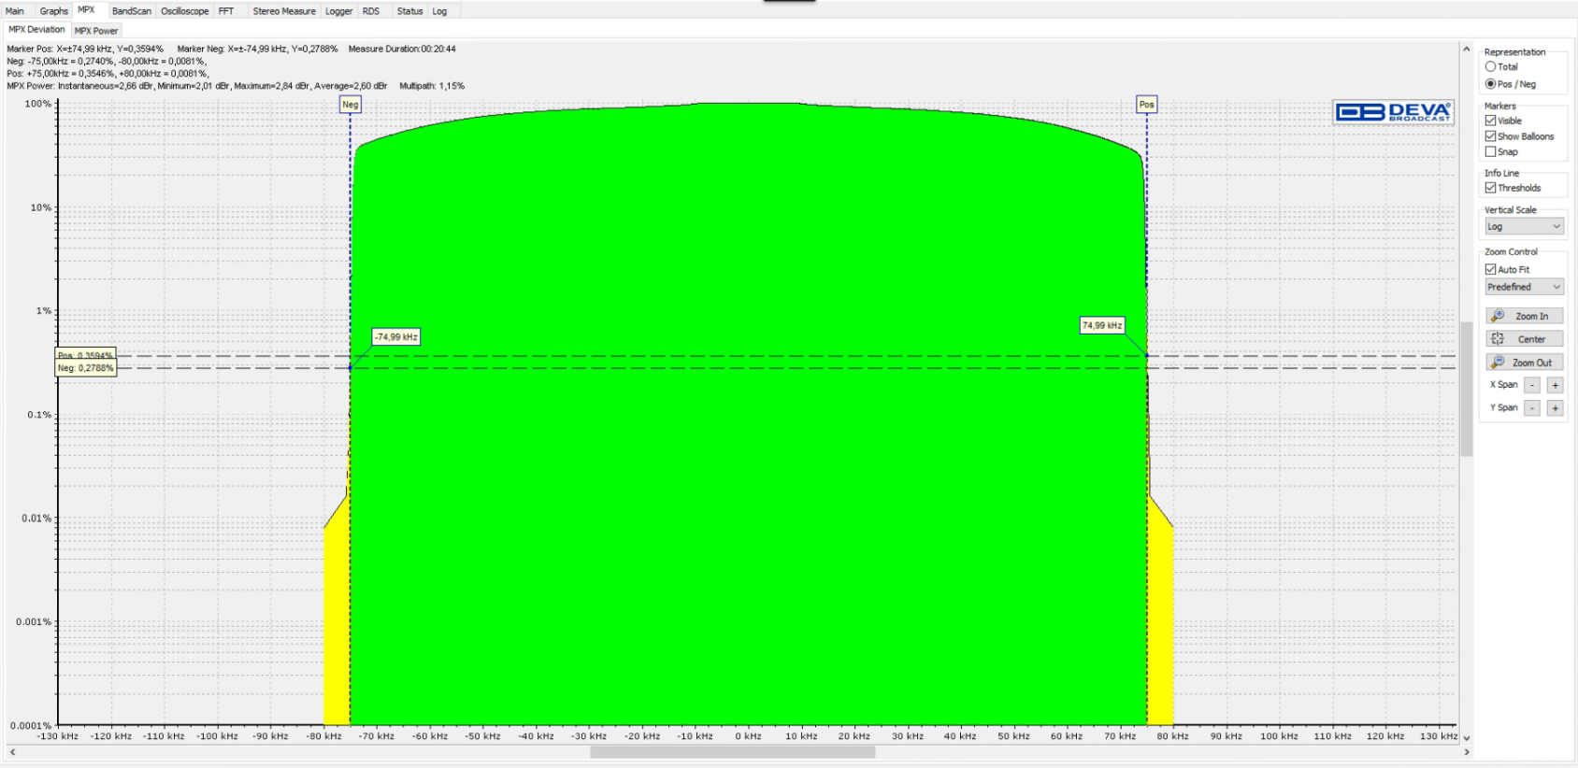Click the Center view icon
The height and width of the screenshot is (768, 1578).
tap(1498, 339)
